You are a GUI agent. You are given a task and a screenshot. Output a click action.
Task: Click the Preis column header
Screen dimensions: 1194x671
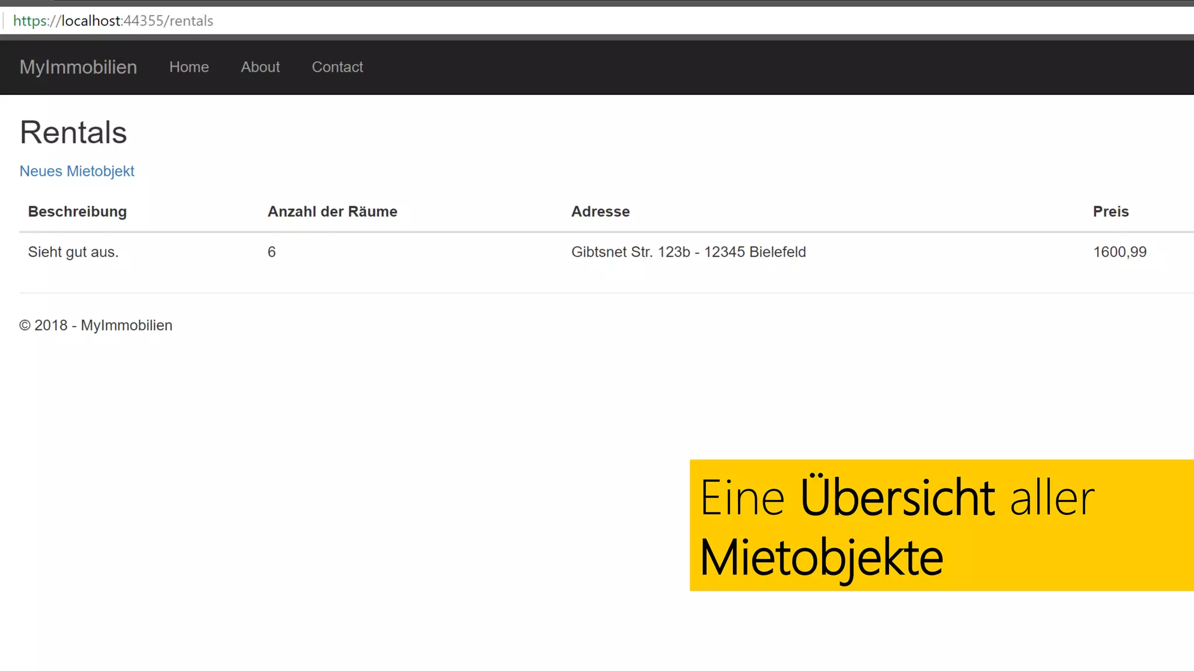pos(1110,211)
